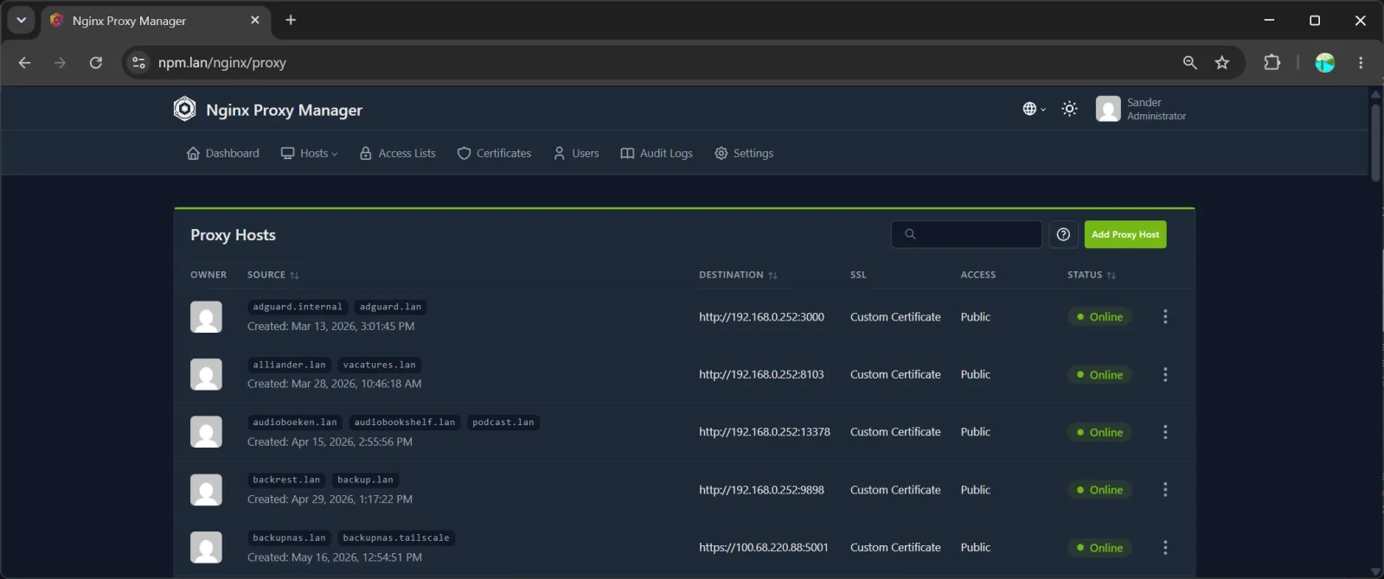
Task: Bookmark this page with star icon
Action: click(1222, 62)
